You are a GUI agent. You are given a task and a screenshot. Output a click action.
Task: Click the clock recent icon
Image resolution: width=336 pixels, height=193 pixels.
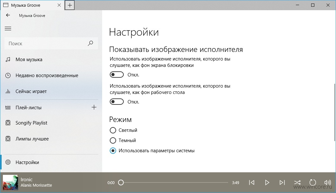(8, 75)
